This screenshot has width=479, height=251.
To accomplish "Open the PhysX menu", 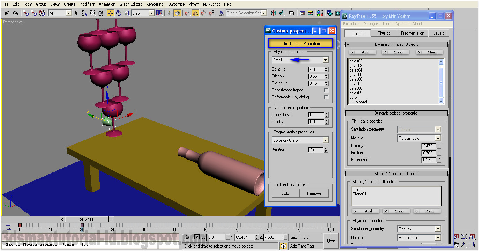I will (x=194, y=4).
